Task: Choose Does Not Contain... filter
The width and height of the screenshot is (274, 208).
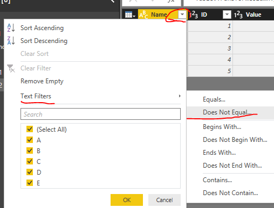Action: point(230,193)
